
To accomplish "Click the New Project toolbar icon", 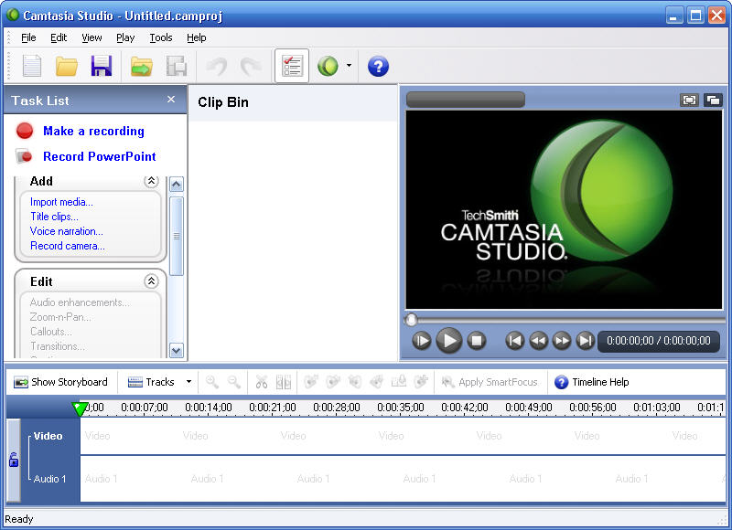I will click(x=32, y=66).
